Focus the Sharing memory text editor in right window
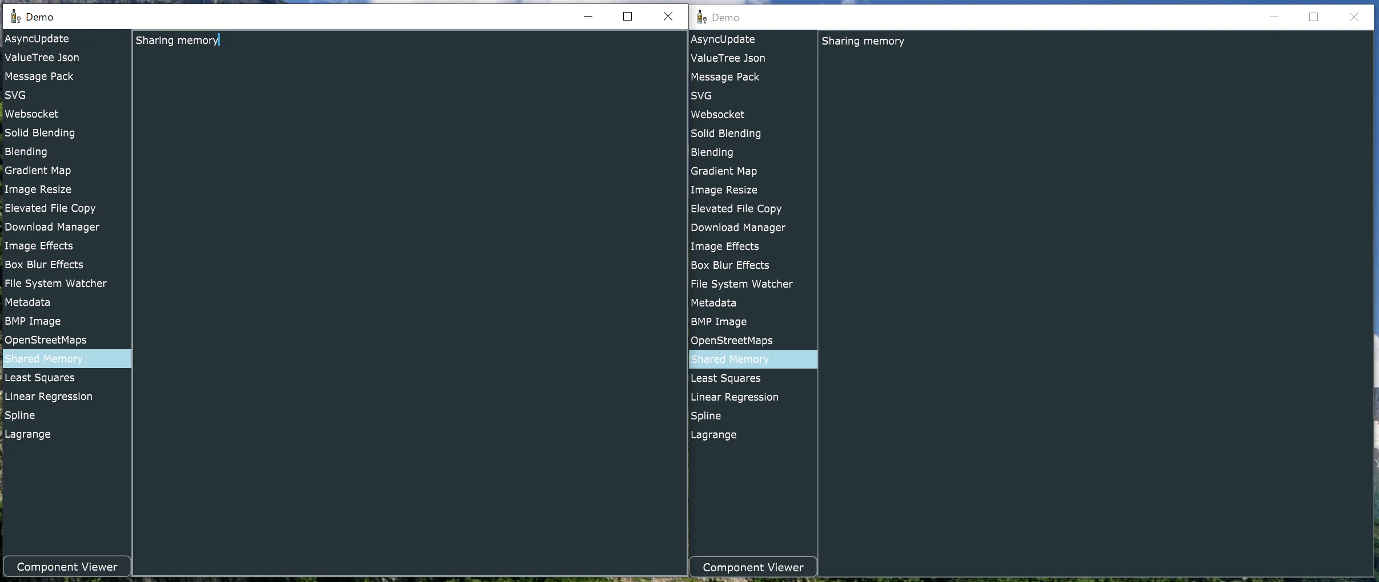1379x582 pixels. pos(1096,303)
